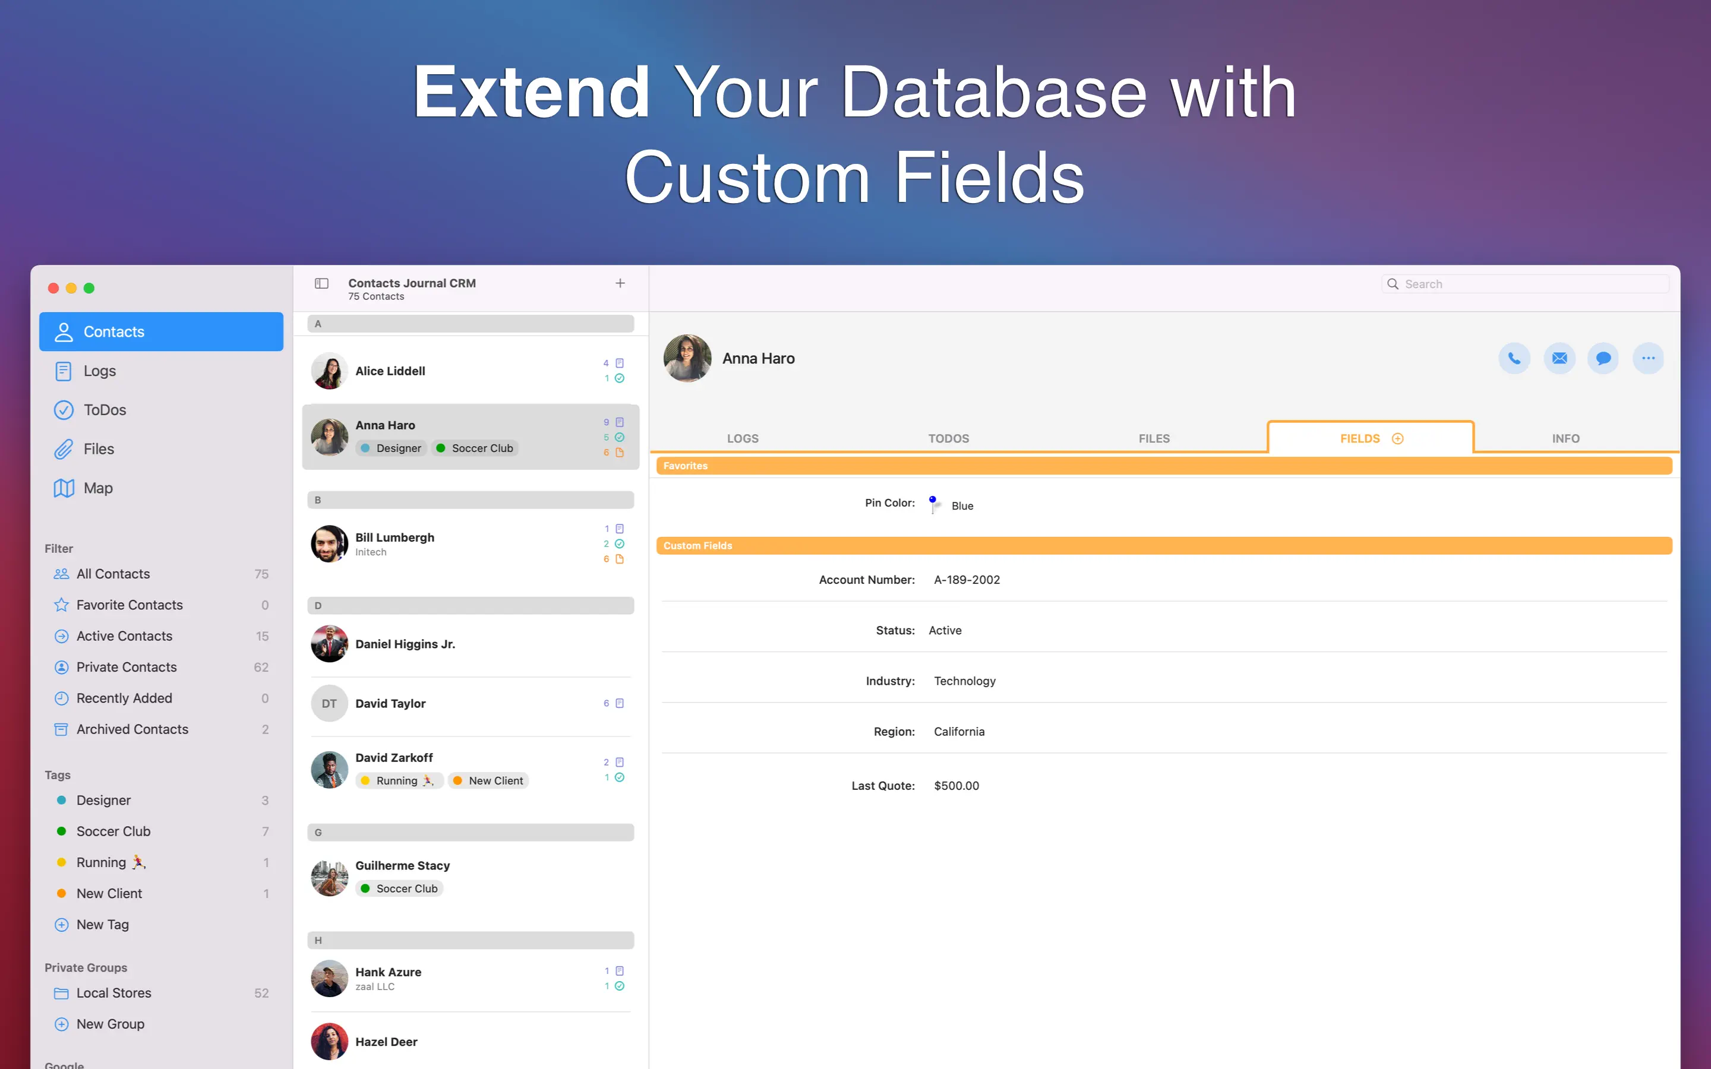The image size is (1711, 1069).
Task: Click the plus icon to add contact
Action: (x=620, y=283)
